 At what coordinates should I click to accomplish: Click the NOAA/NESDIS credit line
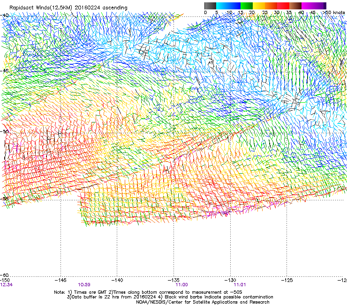pyautogui.click(x=203, y=302)
